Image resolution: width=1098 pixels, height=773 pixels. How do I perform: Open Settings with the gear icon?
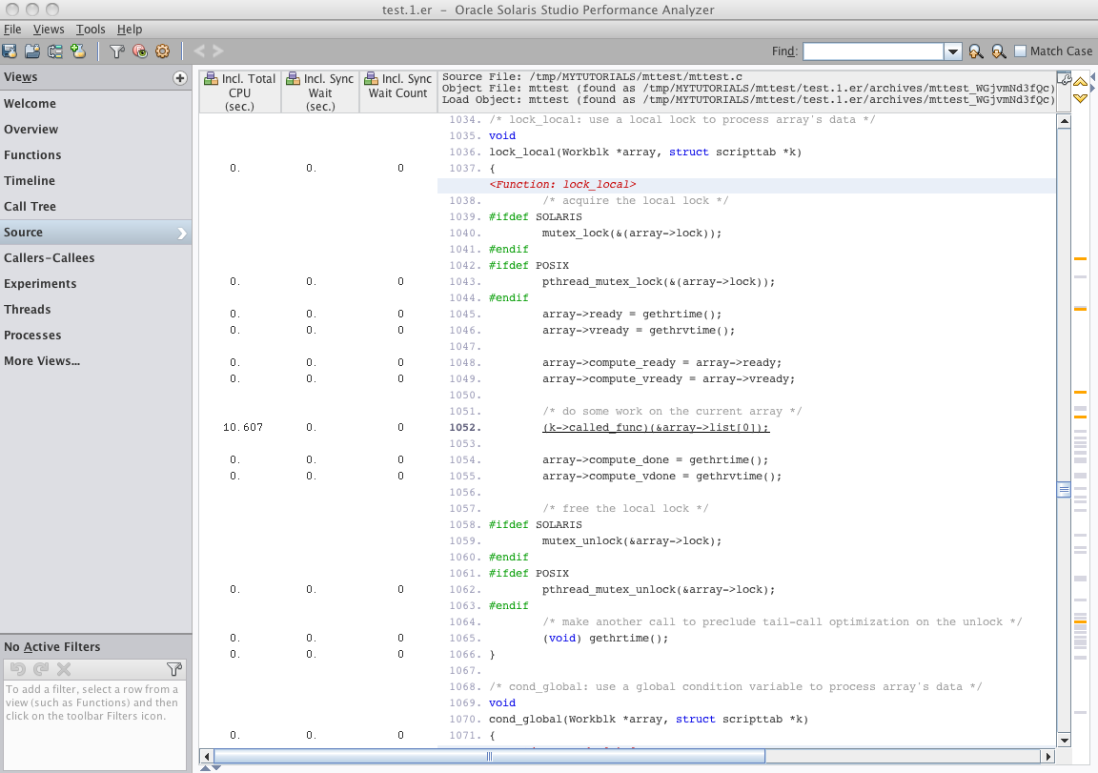[162, 51]
